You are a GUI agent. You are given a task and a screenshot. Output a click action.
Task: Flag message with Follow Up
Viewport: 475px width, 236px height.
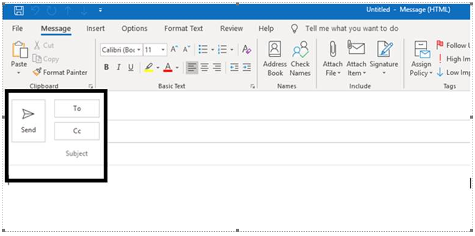pyautogui.click(x=454, y=45)
